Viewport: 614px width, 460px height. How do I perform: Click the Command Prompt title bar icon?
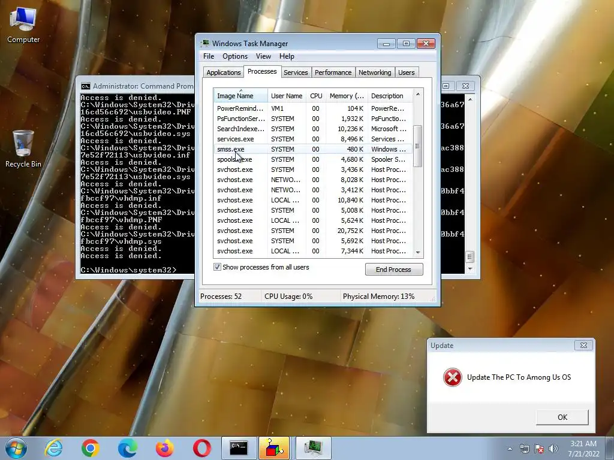click(85, 86)
